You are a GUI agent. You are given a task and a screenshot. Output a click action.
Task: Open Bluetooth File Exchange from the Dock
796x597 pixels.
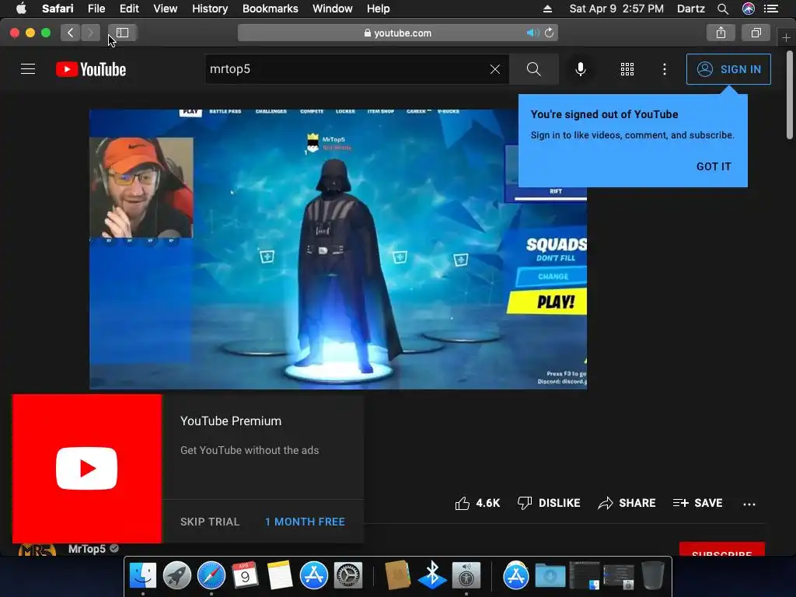point(432,576)
